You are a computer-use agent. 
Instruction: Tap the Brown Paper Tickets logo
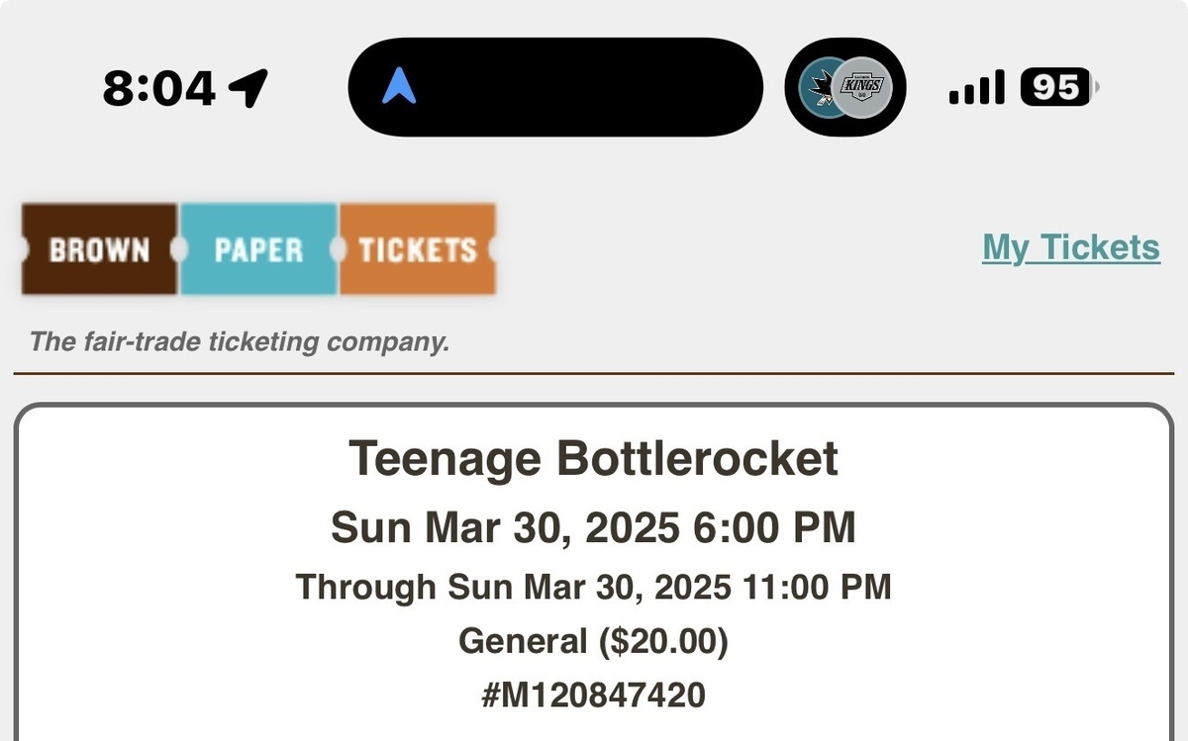coord(258,249)
